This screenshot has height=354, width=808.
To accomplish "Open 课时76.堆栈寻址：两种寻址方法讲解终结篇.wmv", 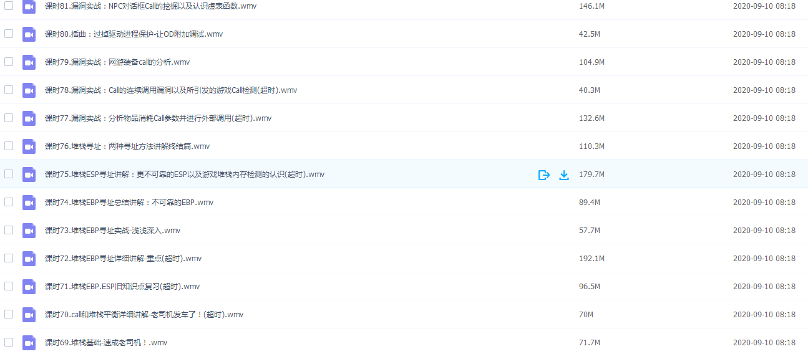I will click(127, 146).
